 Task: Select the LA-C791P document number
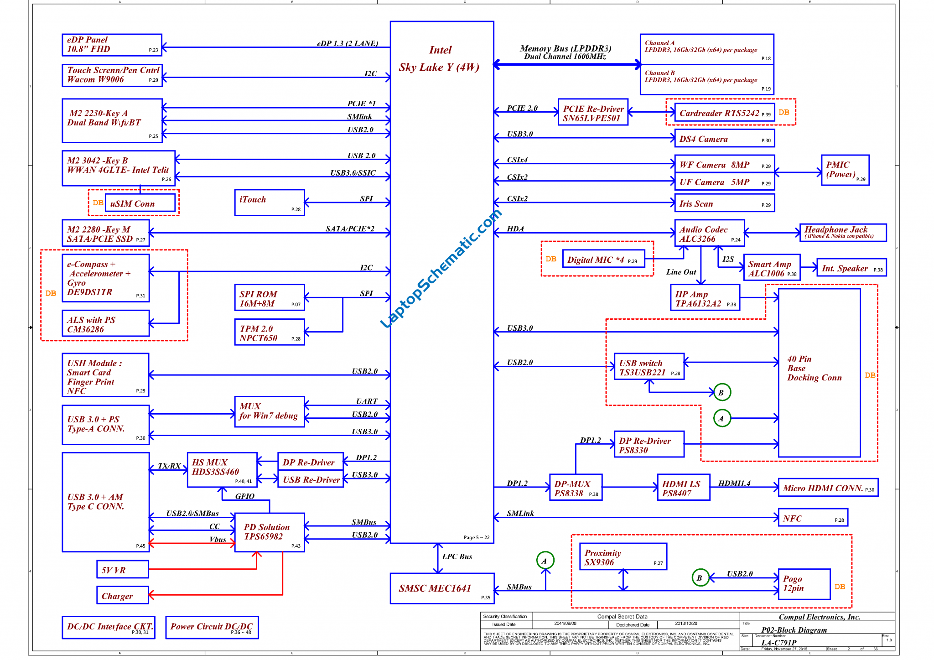point(779,642)
